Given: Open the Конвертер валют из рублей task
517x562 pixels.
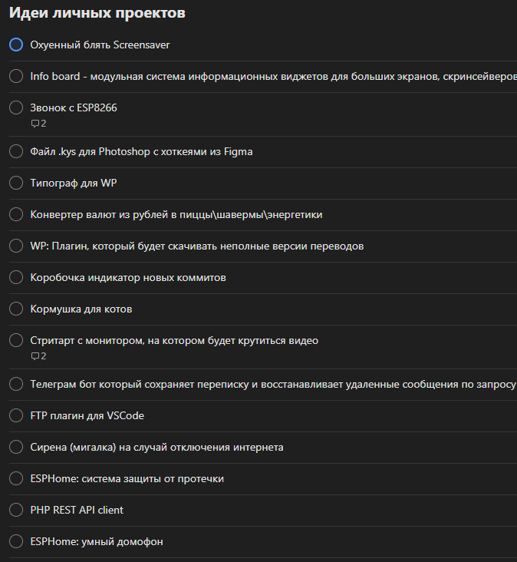Looking at the screenshot, I should [x=176, y=214].
